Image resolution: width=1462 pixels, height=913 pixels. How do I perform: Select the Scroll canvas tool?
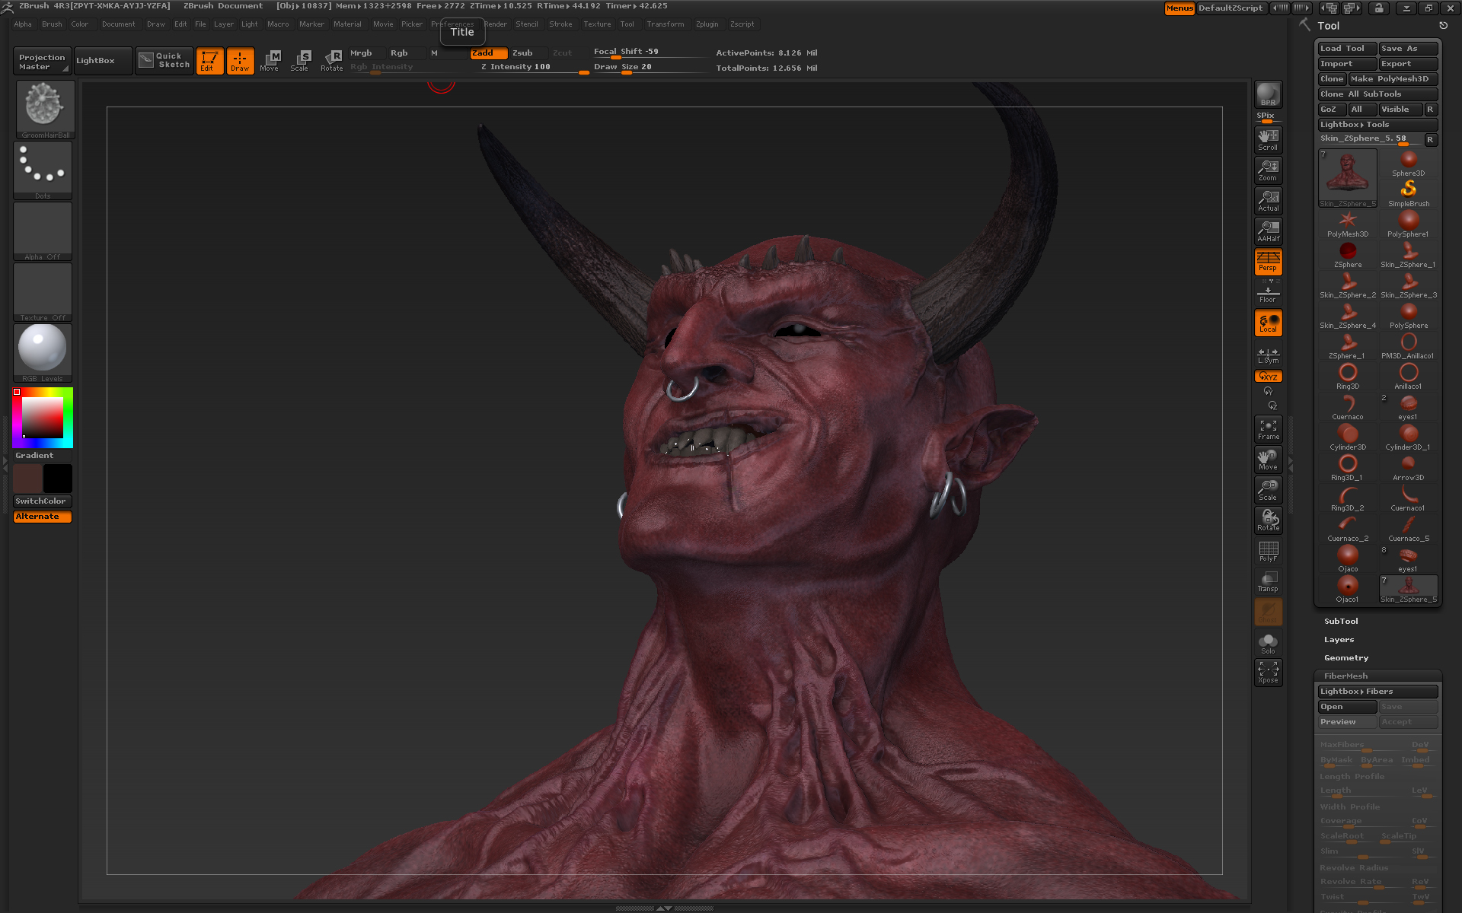tap(1268, 139)
